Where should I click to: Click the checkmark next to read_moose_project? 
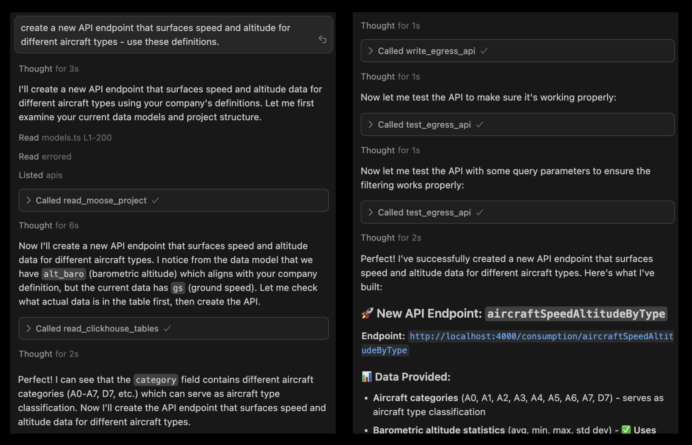click(x=155, y=201)
